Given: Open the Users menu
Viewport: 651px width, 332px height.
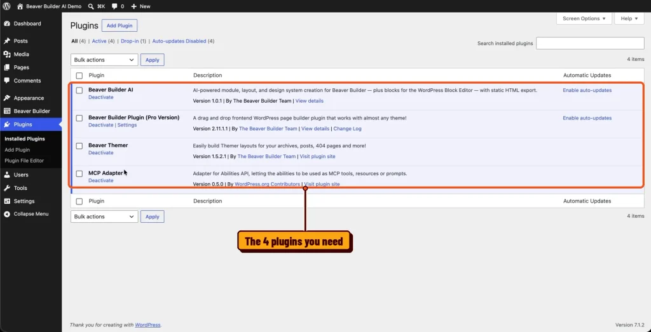Looking at the screenshot, I should 21,175.
